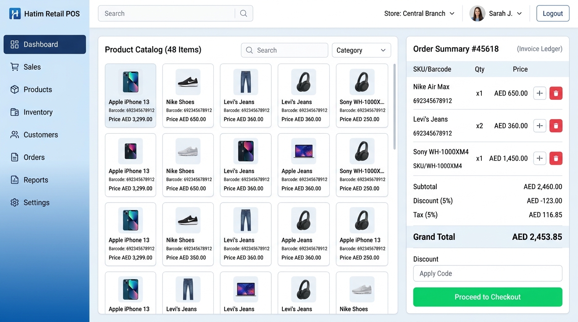Open the Category dropdown
The width and height of the screenshot is (578, 322).
tap(361, 50)
